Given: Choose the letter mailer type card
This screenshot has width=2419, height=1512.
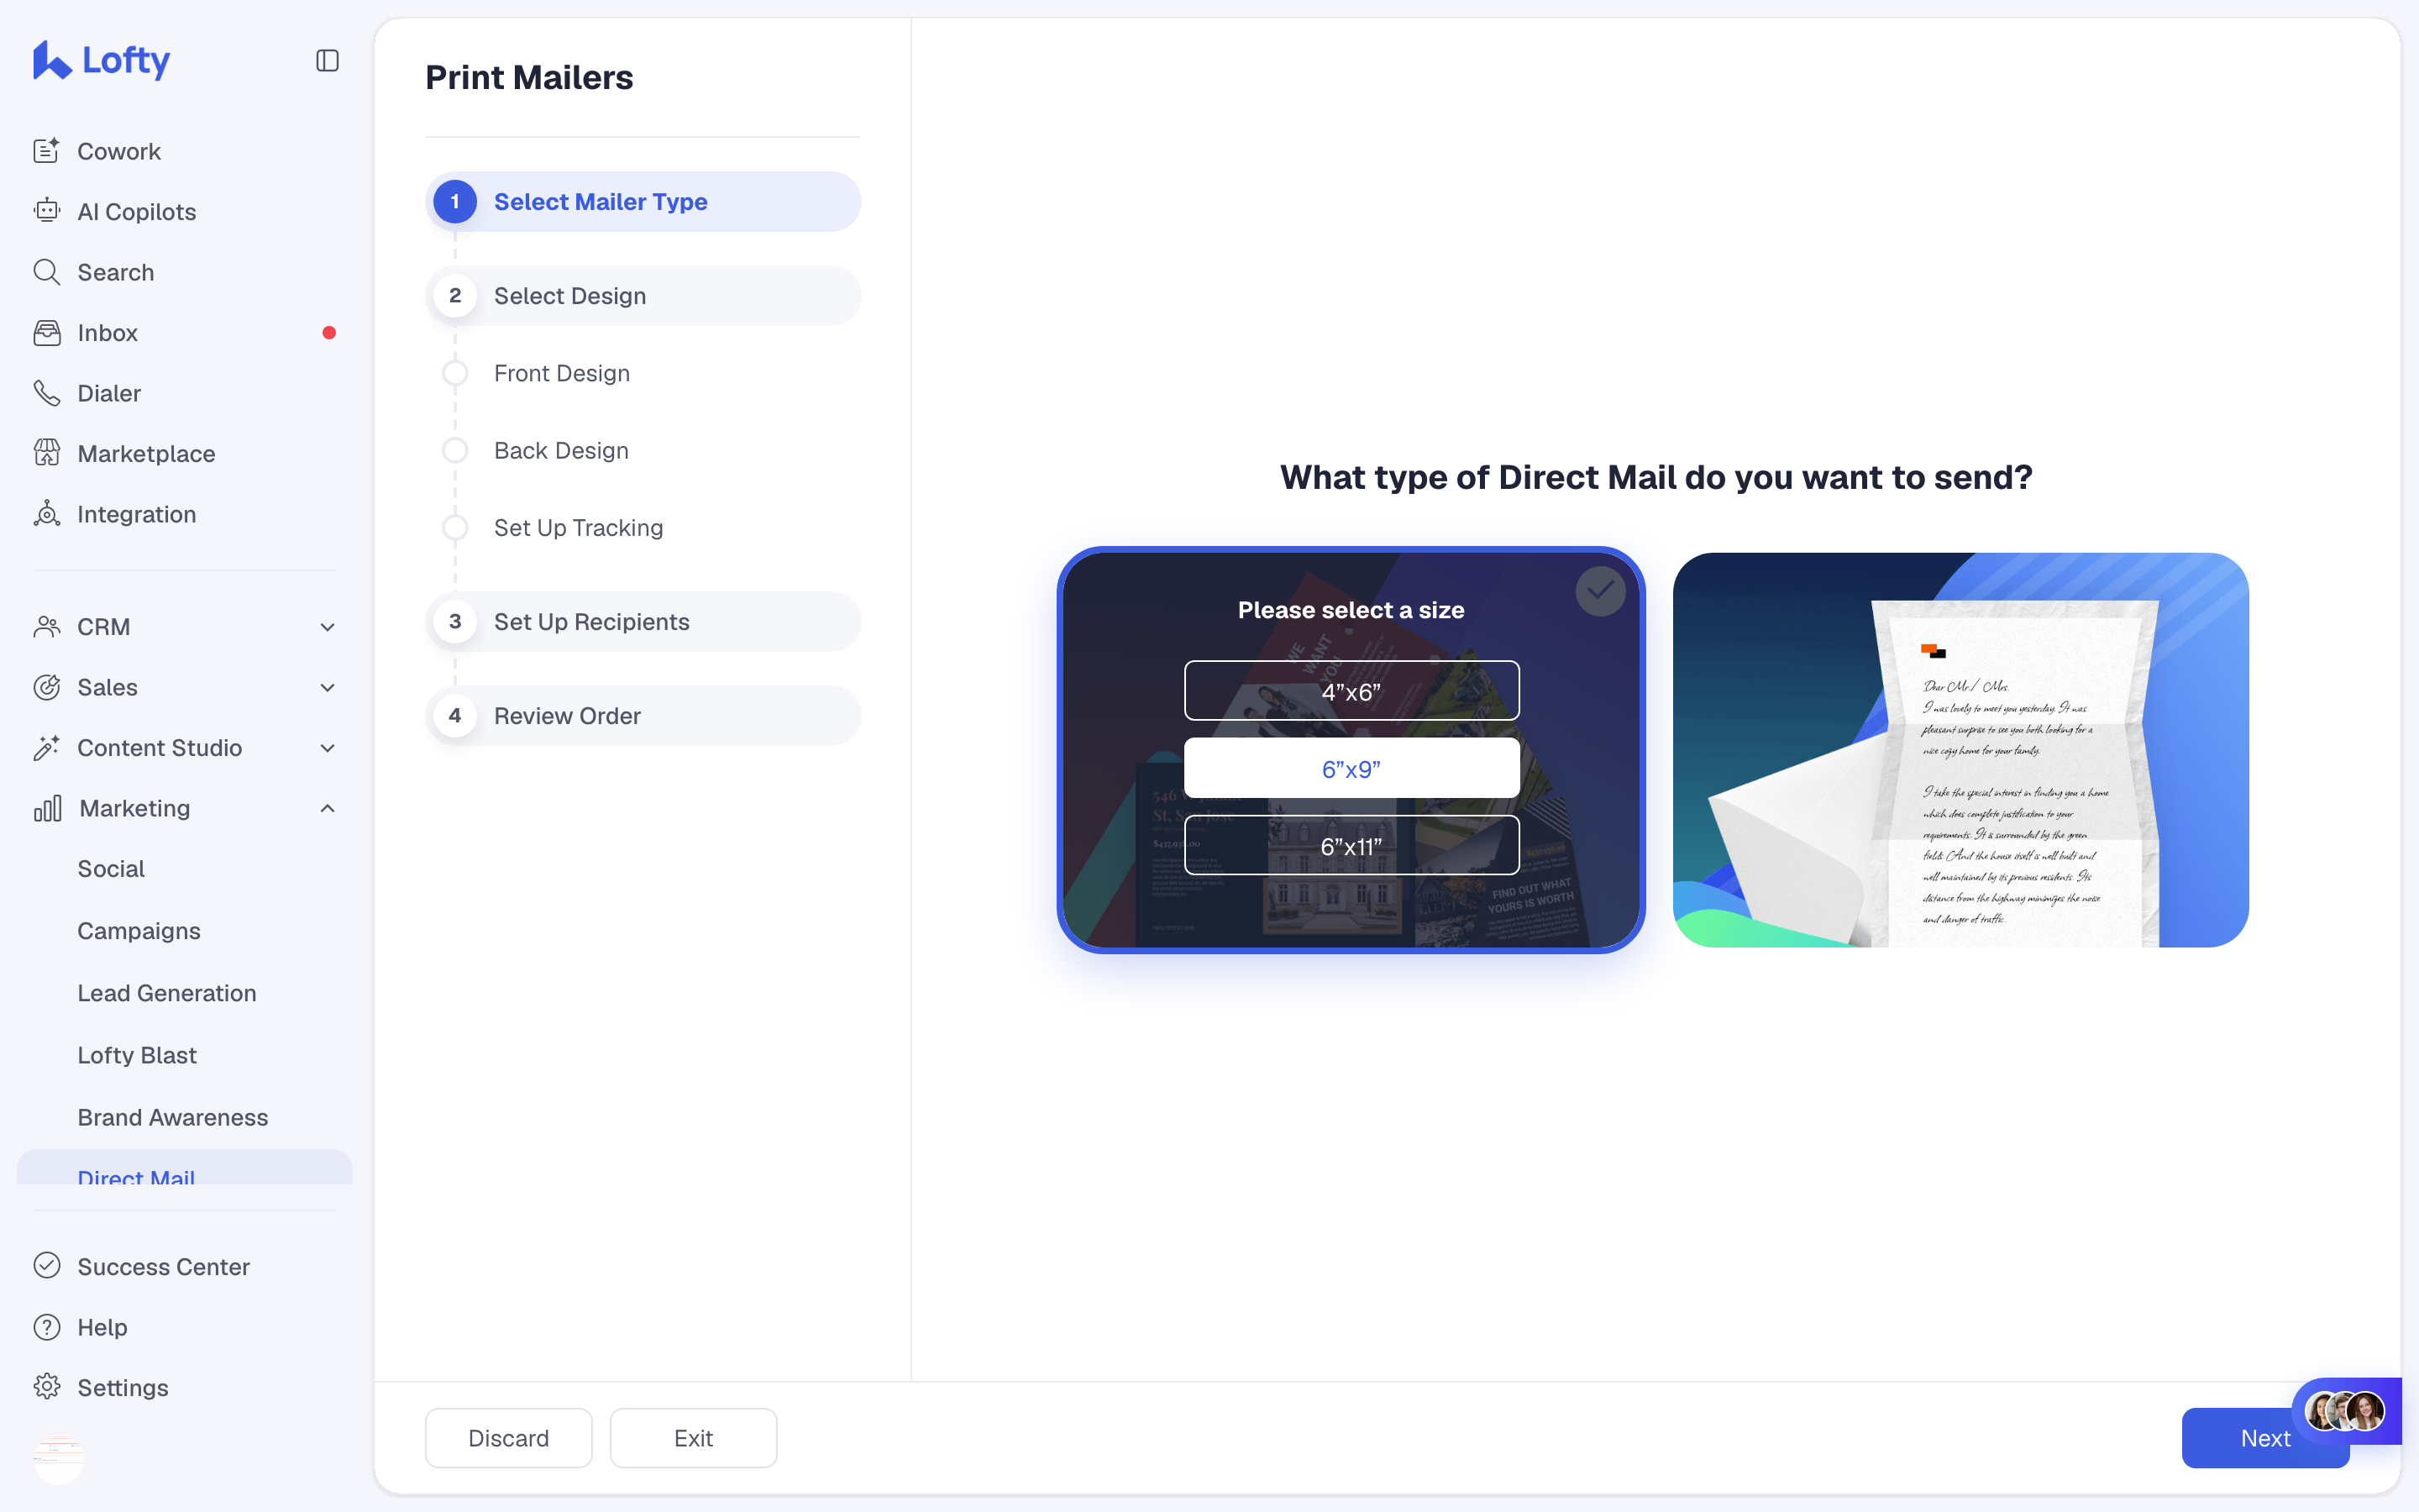Looking at the screenshot, I should (x=1960, y=750).
